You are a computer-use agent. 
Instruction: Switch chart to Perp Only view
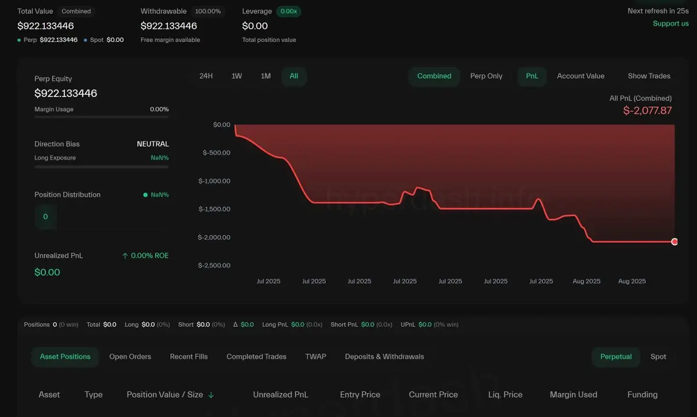pyautogui.click(x=487, y=76)
